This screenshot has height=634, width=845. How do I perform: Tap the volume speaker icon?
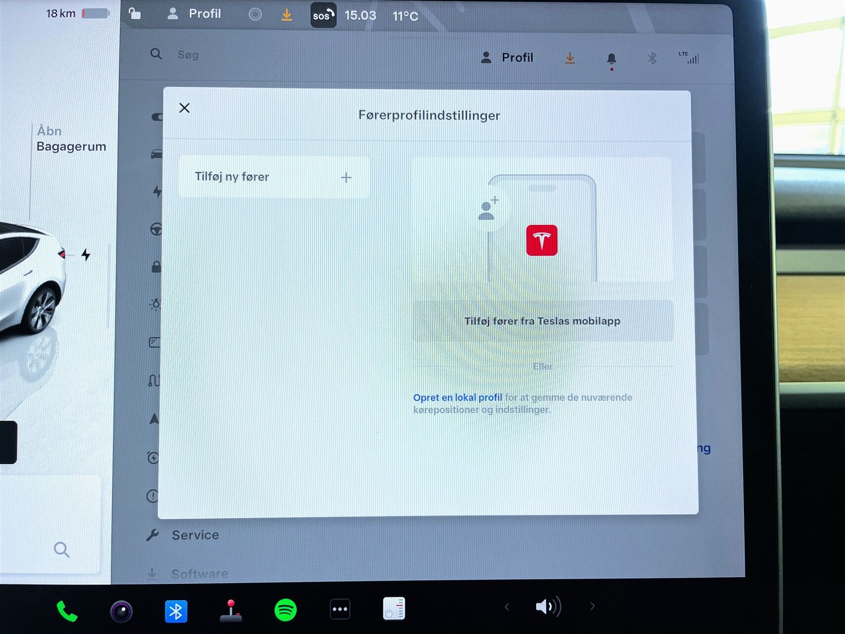click(548, 607)
